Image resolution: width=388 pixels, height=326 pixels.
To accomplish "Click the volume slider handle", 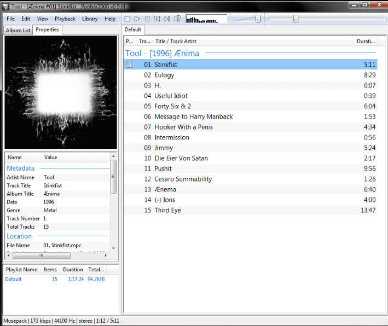I will (258, 19).
